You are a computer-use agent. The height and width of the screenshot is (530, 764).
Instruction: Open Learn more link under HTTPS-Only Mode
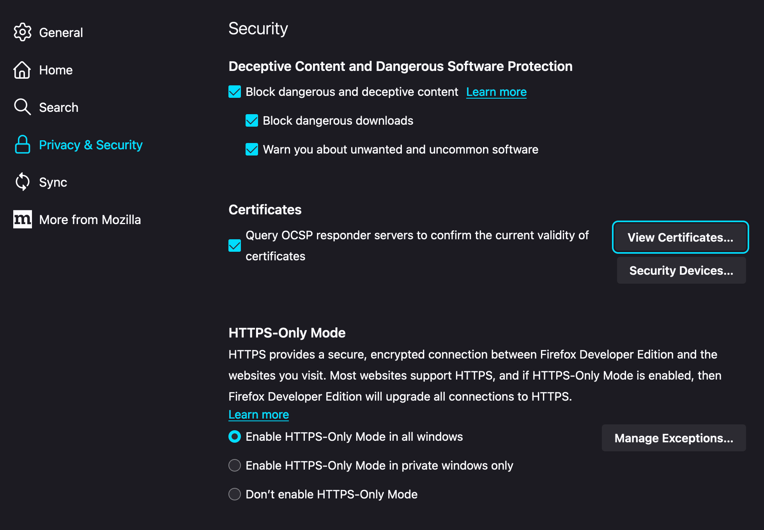click(x=258, y=415)
